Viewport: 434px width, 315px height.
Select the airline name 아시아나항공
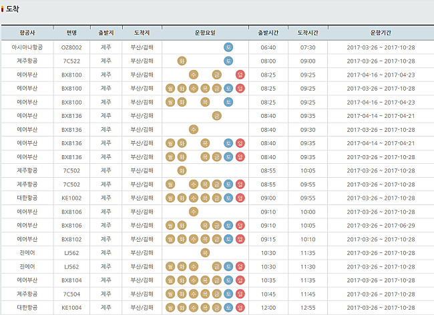(x=27, y=47)
